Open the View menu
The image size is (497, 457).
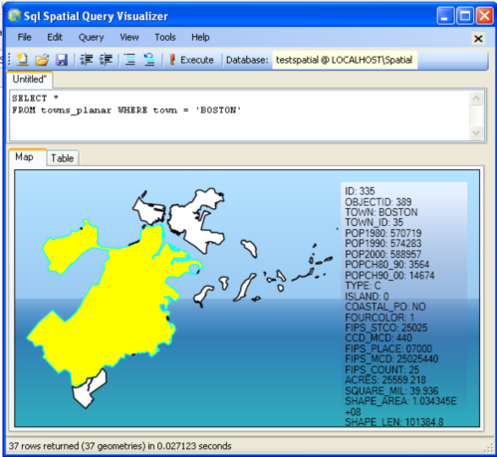pos(129,37)
